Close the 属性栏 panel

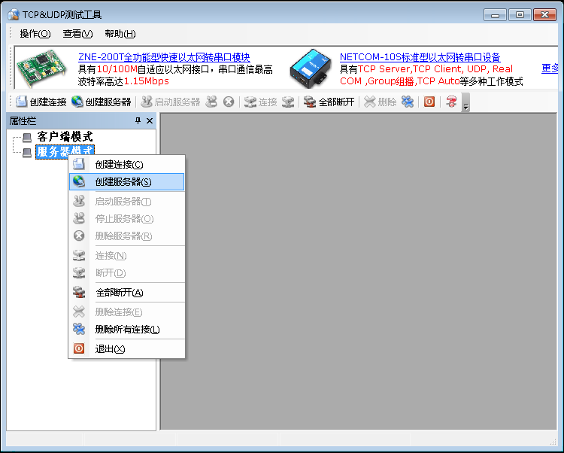coord(150,121)
